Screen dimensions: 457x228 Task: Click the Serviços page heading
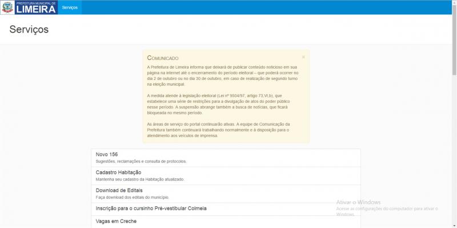[29, 30]
